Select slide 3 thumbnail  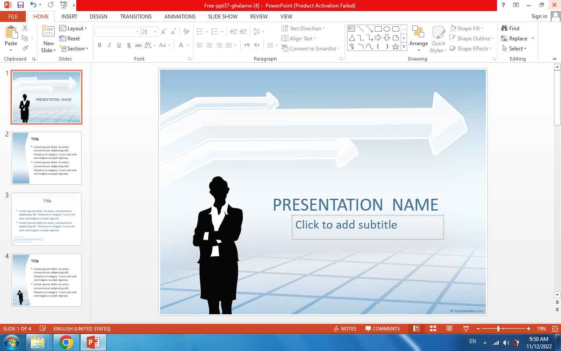[46, 219]
